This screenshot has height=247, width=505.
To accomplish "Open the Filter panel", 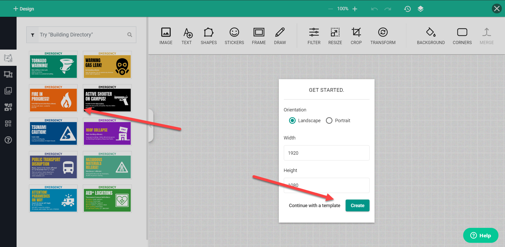I will (314, 35).
